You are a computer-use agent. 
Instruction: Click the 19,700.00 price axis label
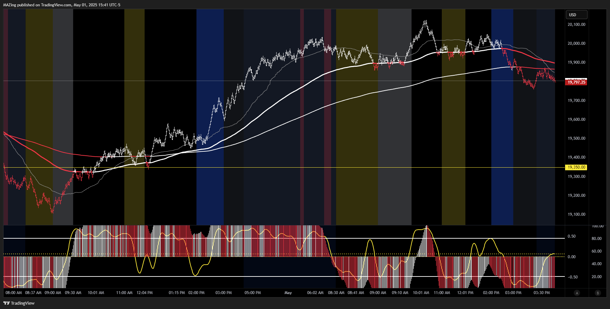coord(576,100)
